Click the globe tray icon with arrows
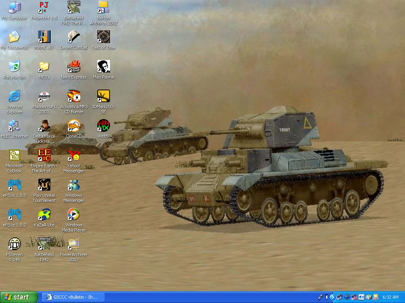 (347, 297)
